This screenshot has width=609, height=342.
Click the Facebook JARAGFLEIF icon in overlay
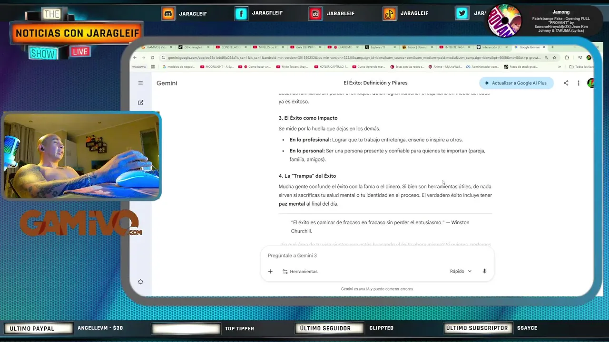pyautogui.click(x=242, y=13)
